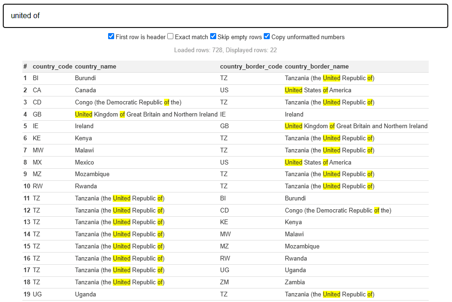
Task: Select 'Congo (the Democratic Republic of the)' in row 3
Action: pyautogui.click(x=128, y=103)
